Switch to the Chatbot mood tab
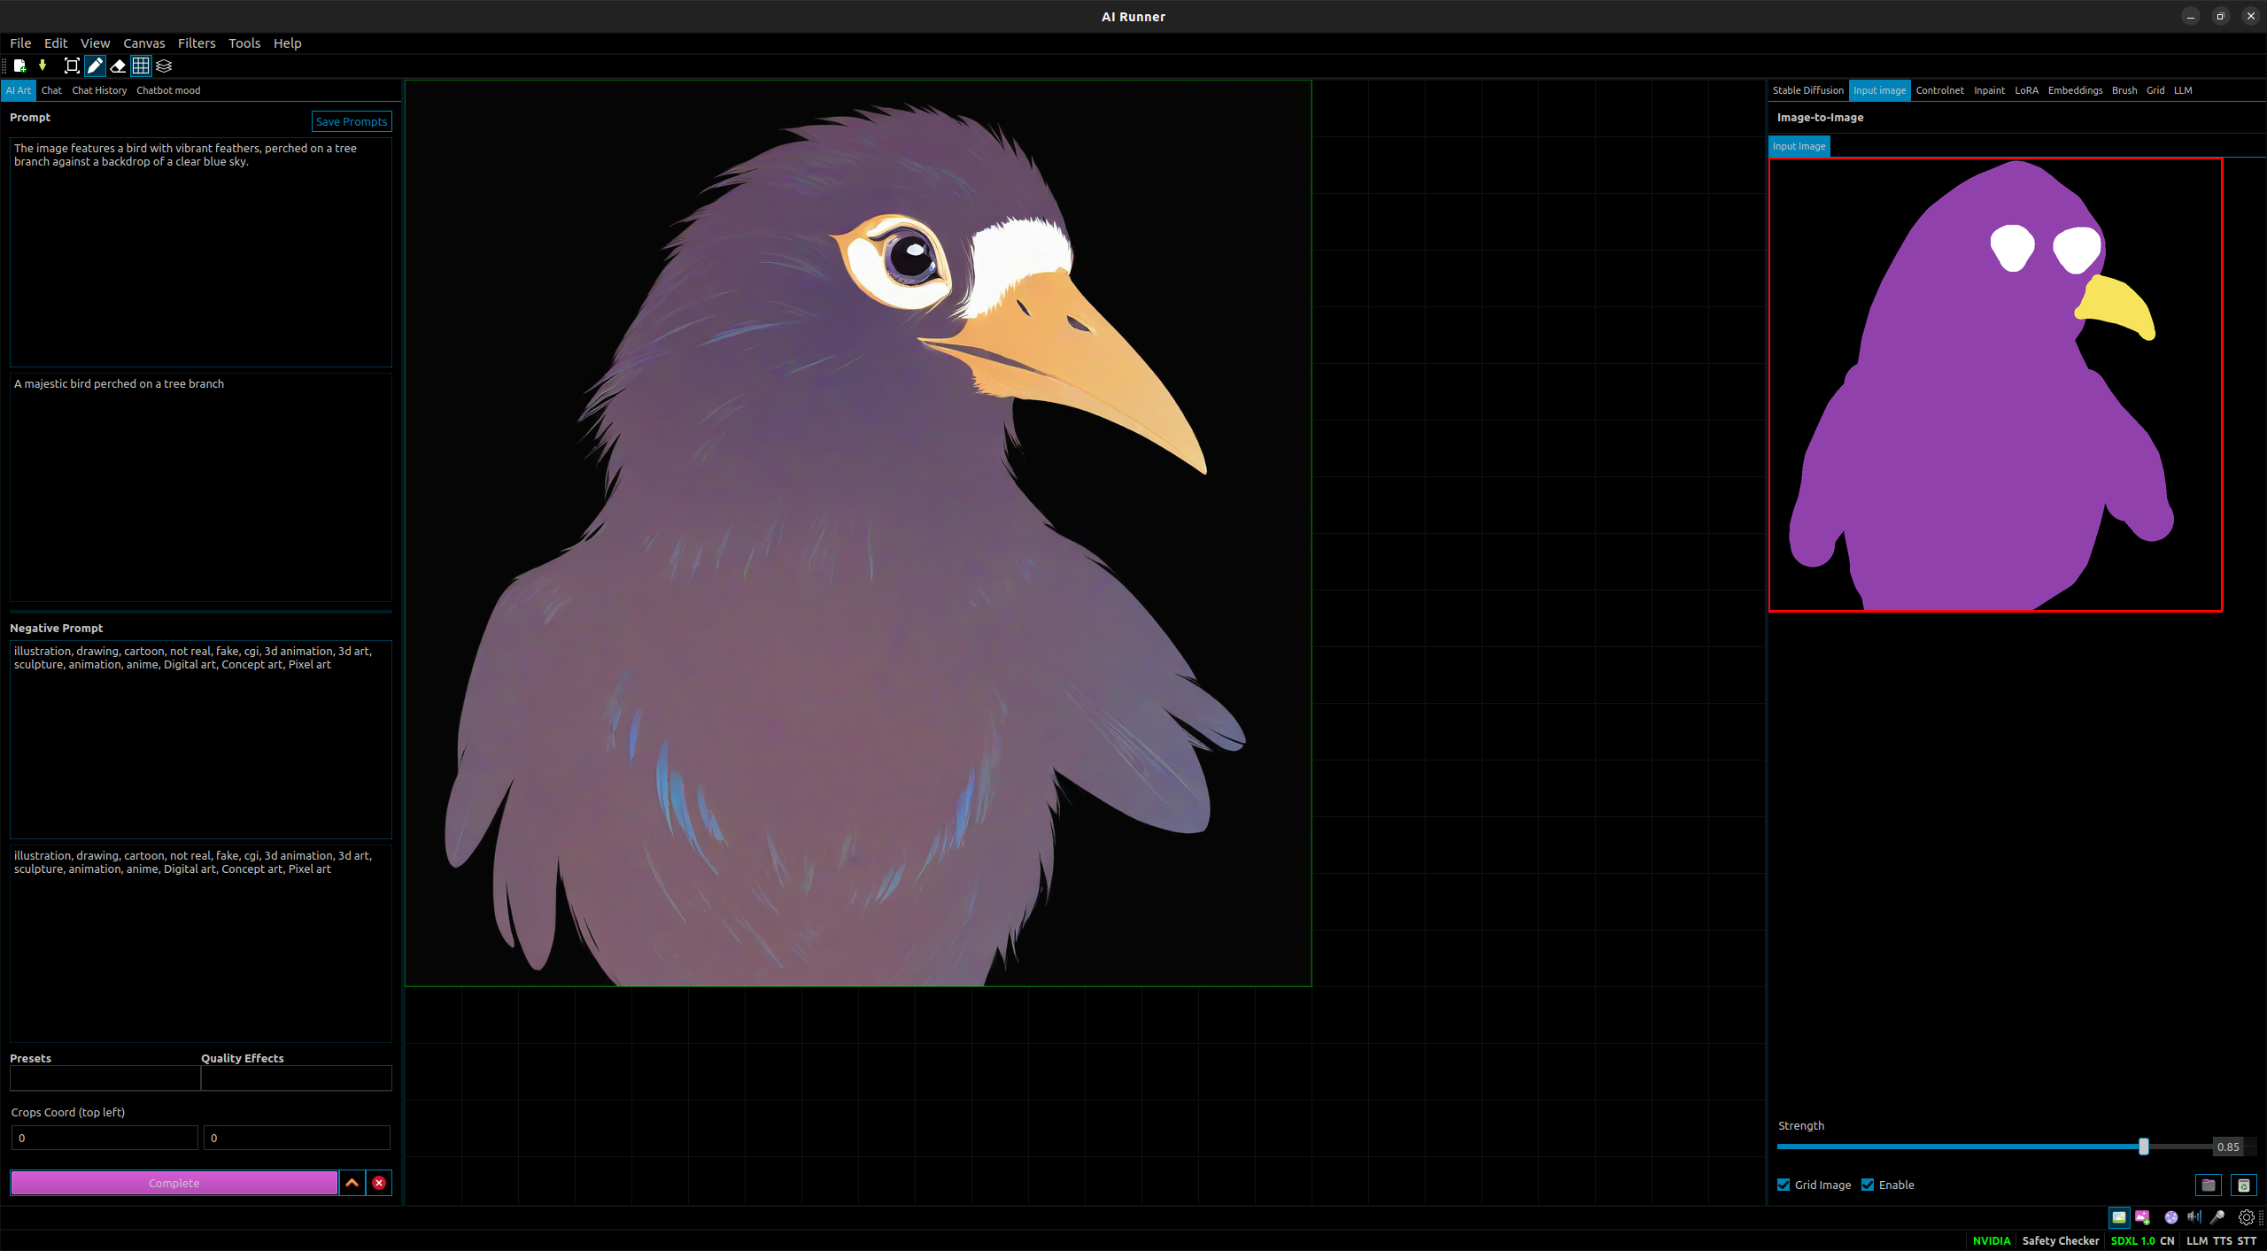 [x=168, y=90]
